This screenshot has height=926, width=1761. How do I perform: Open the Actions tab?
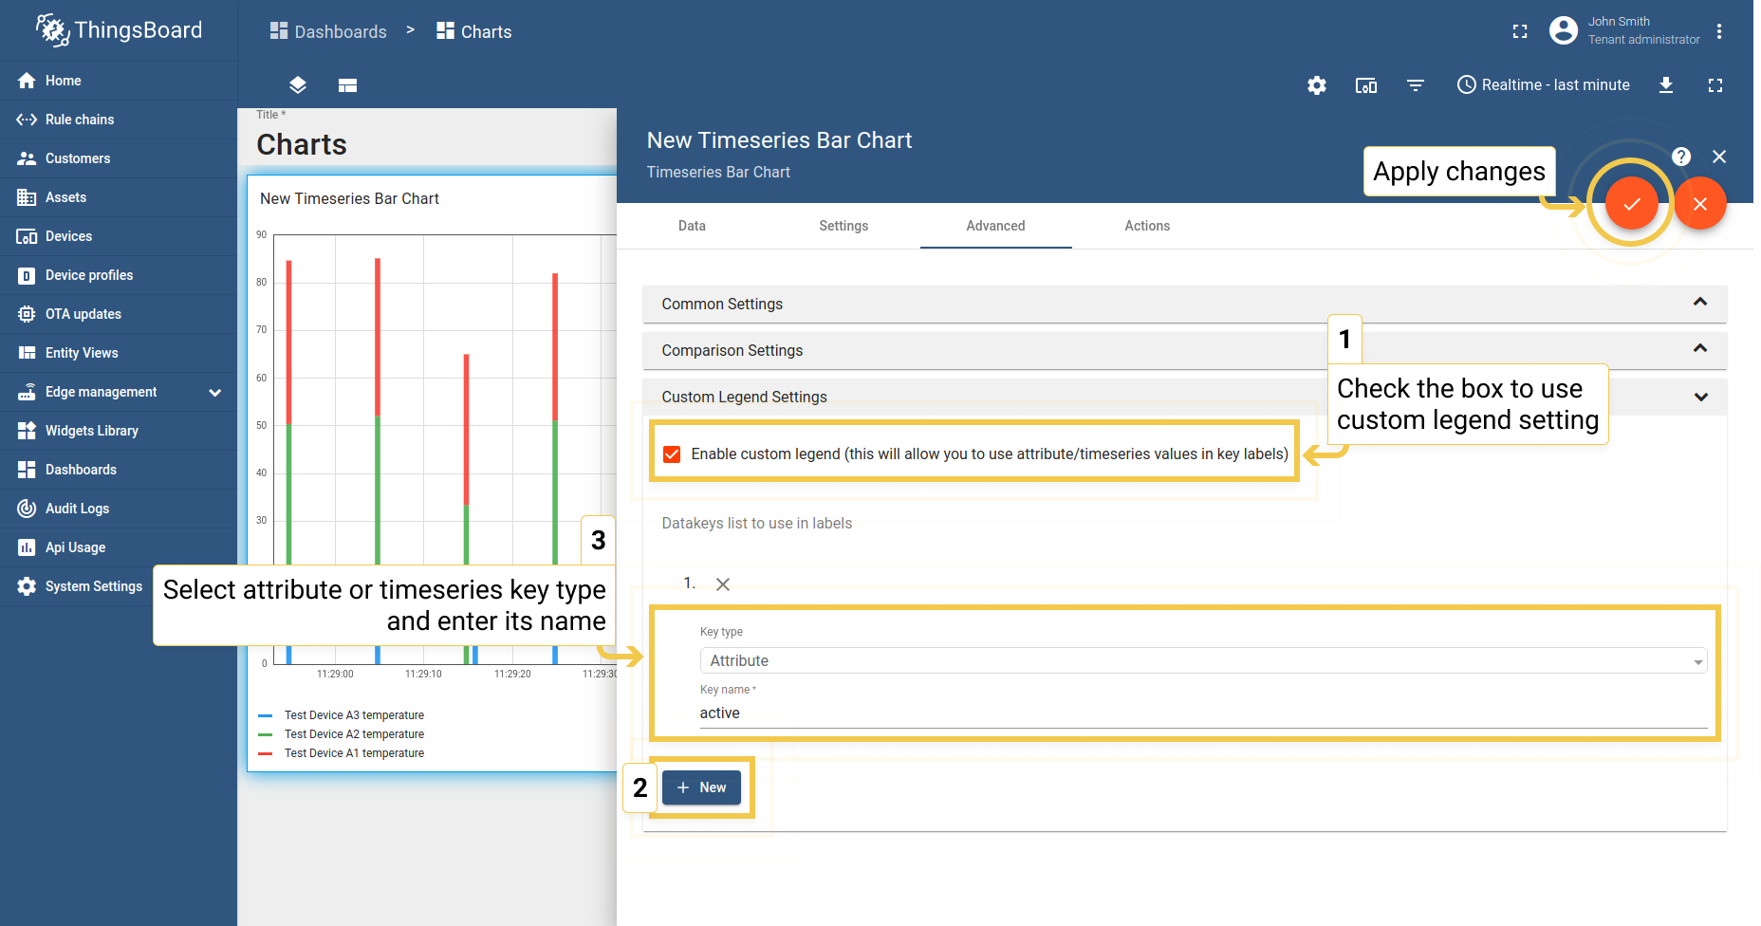[1146, 226]
